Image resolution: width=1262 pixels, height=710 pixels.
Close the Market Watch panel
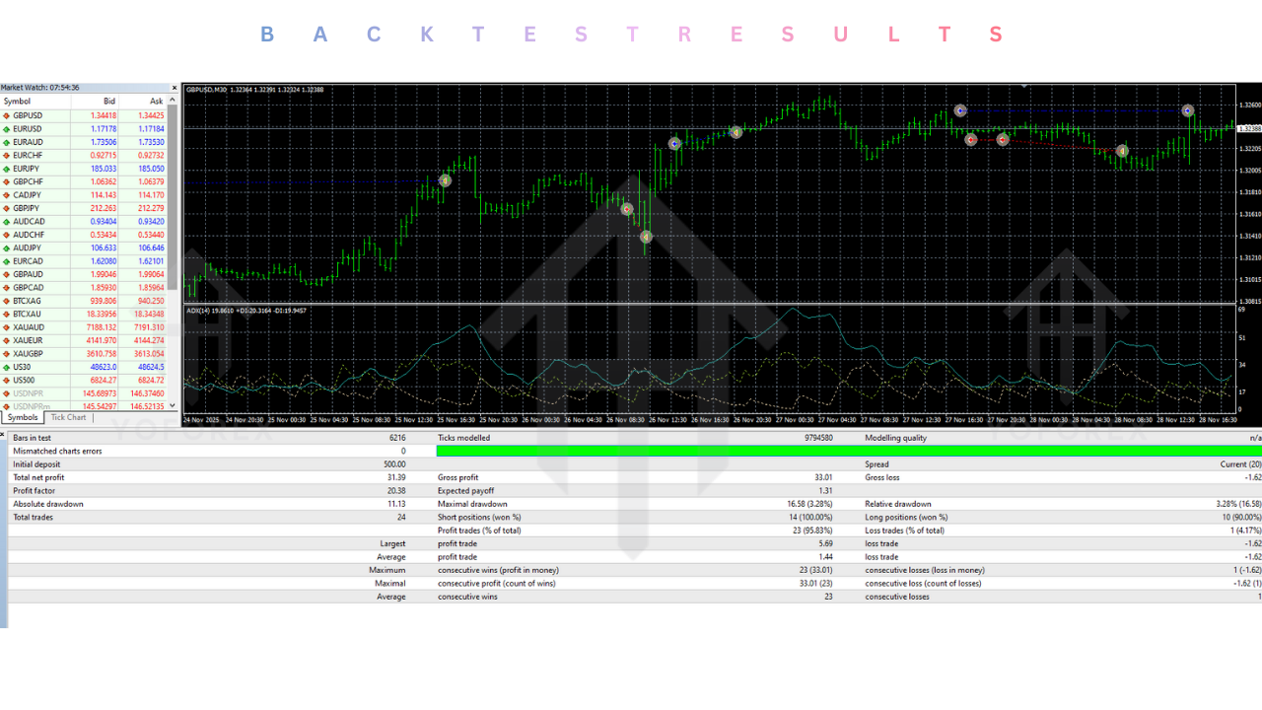(x=174, y=87)
